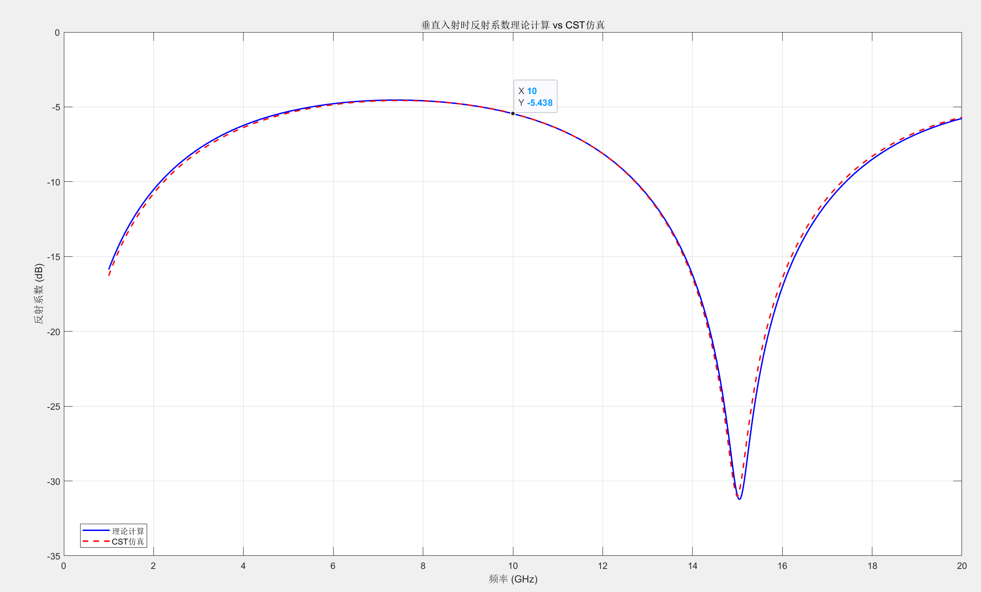Click the red dashed curve start near 1 GHz

coord(109,275)
